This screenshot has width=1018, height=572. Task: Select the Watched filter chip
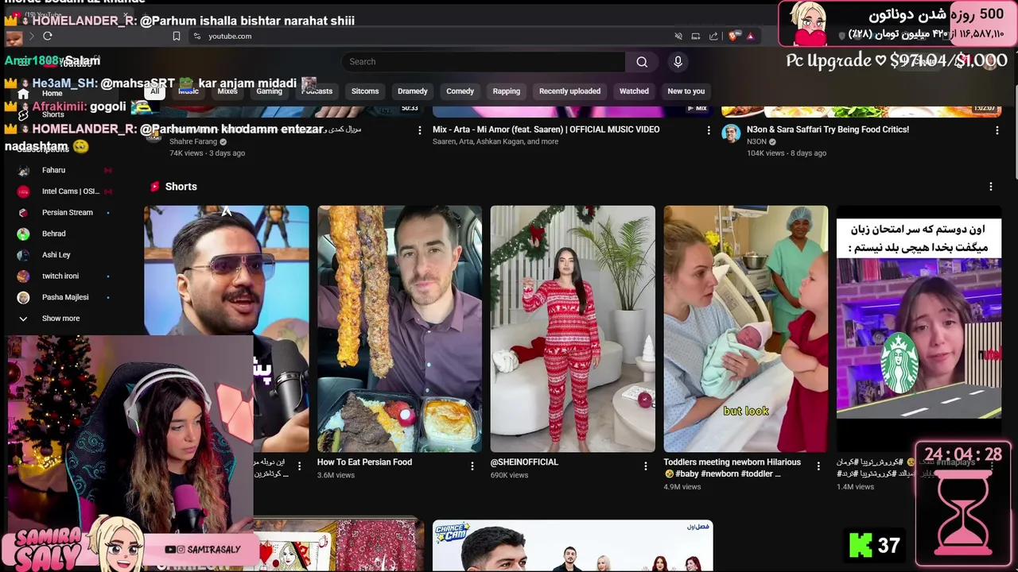[634, 91]
